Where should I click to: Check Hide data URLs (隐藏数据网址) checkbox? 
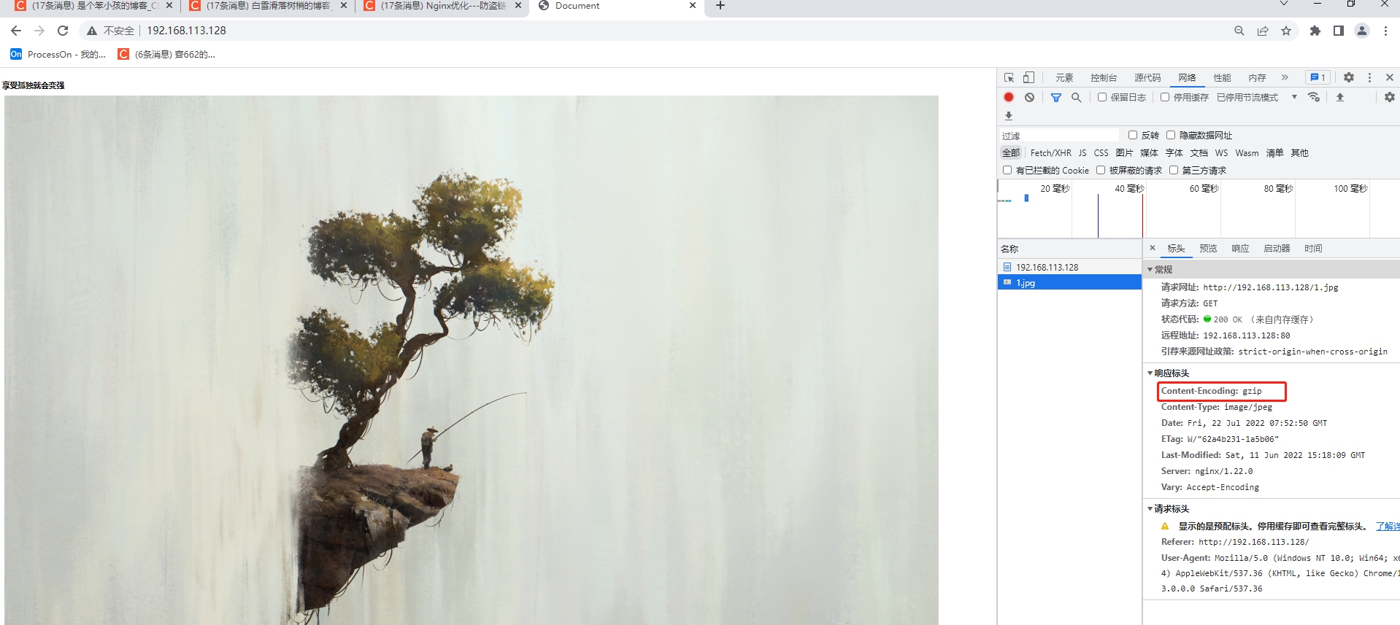pos(1171,135)
